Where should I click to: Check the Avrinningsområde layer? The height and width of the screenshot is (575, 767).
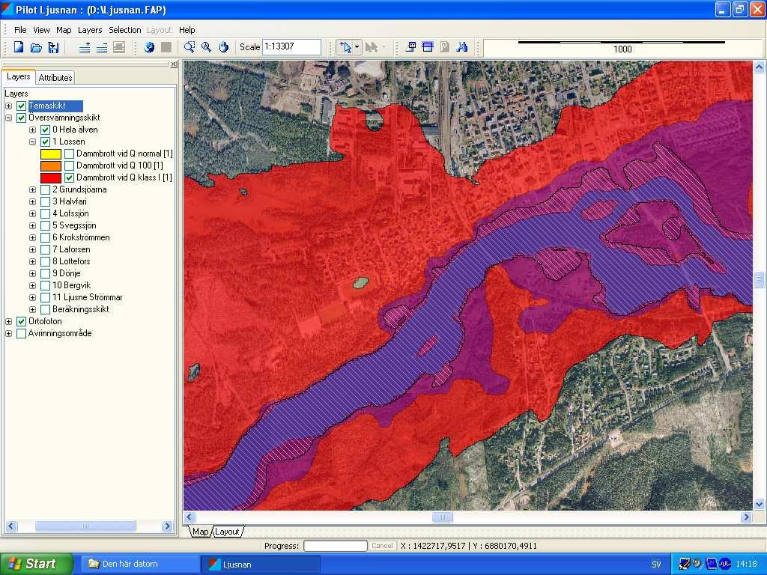[x=21, y=333]
